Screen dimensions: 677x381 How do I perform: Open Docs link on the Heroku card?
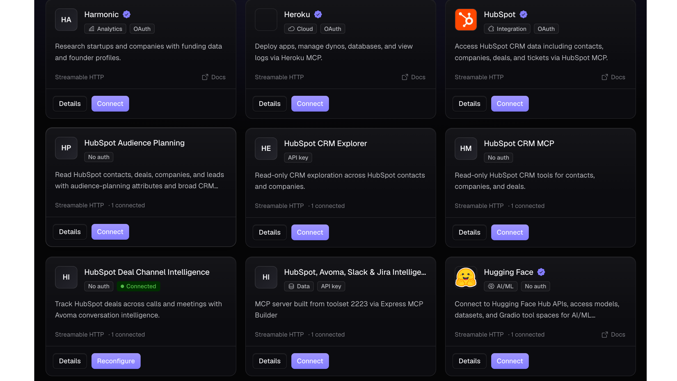[x=414, y=77]
